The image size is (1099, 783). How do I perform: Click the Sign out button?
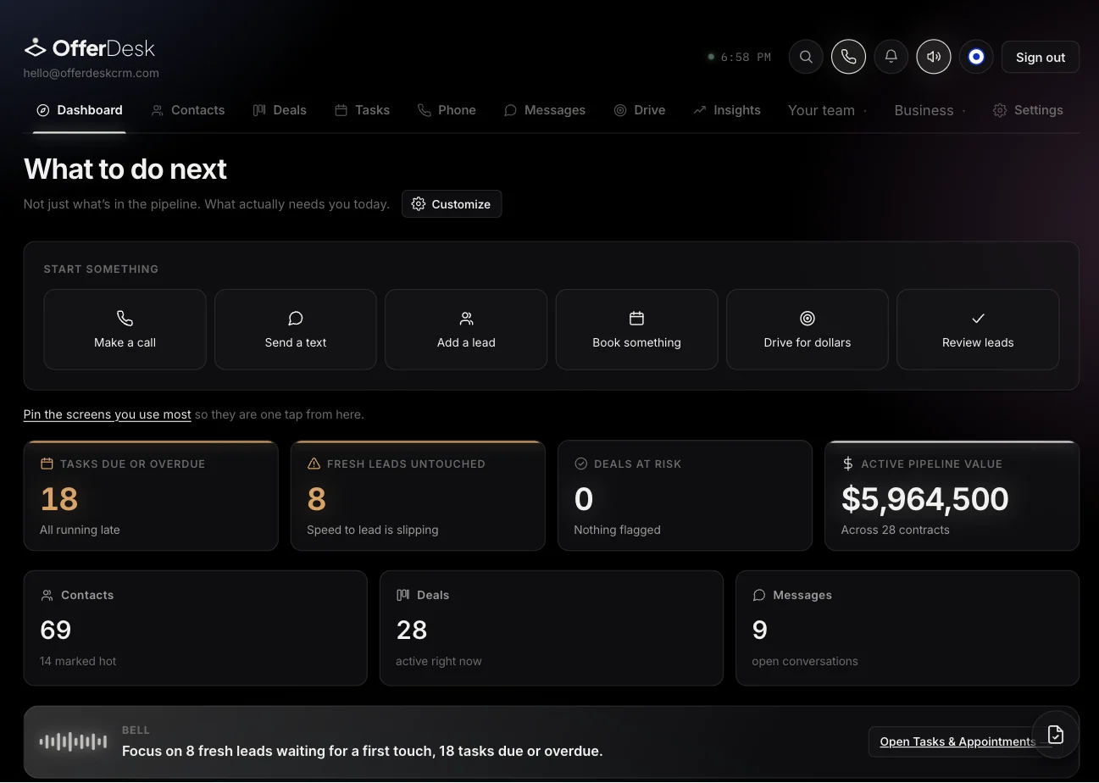[1041, 58]
